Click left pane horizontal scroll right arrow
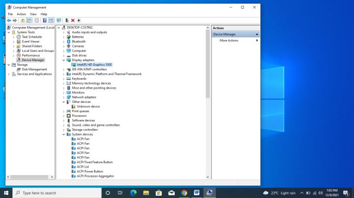 click(x=52, y=177)
